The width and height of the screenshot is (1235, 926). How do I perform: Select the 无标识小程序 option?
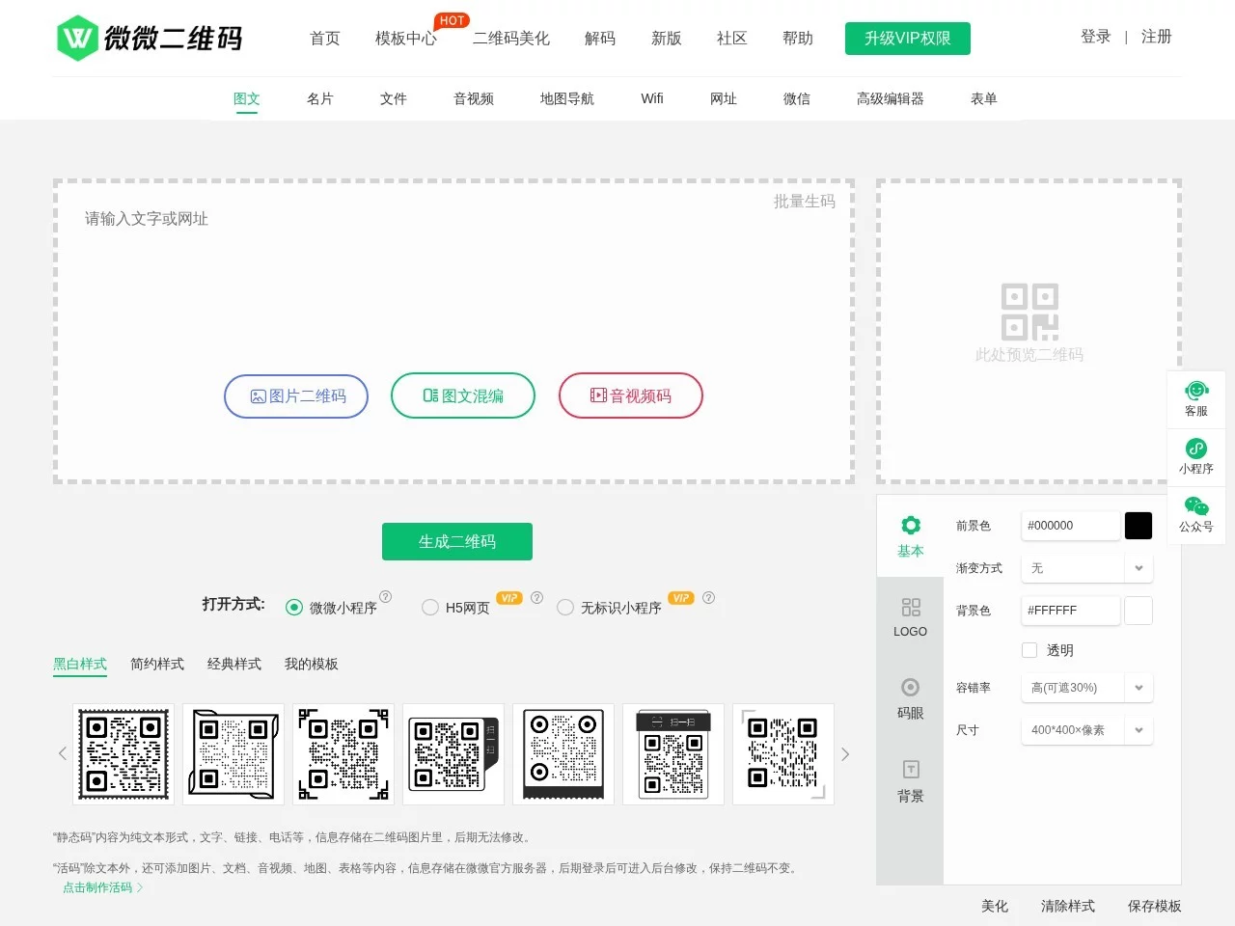[565, 608]
